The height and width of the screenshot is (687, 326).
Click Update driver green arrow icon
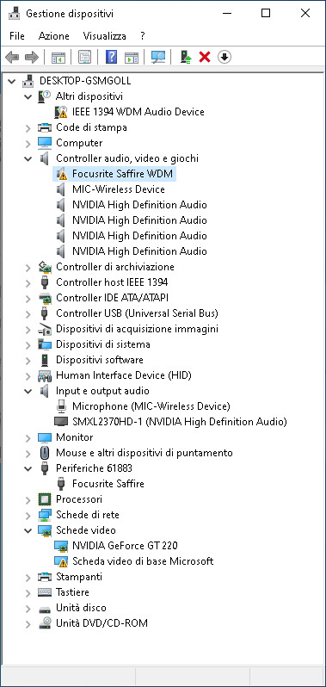(186, 57)
